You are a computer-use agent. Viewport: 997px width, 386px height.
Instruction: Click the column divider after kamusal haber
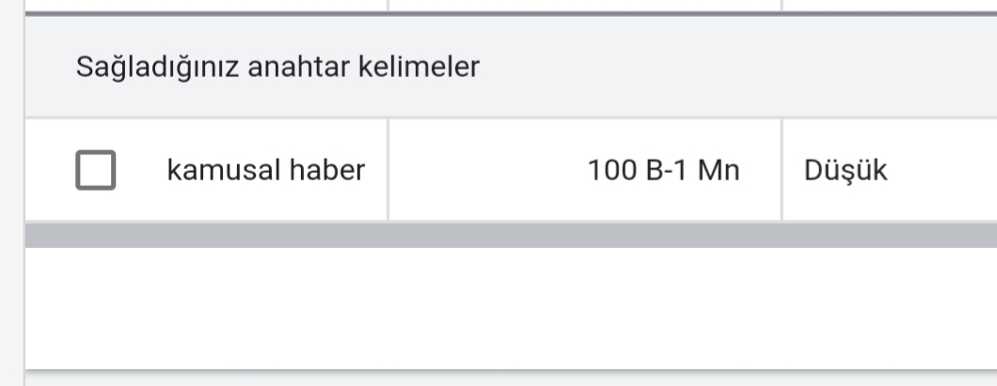[x=388, y=169]
